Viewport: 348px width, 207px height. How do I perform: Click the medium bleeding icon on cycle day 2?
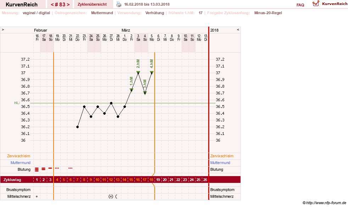click(44, 169)
